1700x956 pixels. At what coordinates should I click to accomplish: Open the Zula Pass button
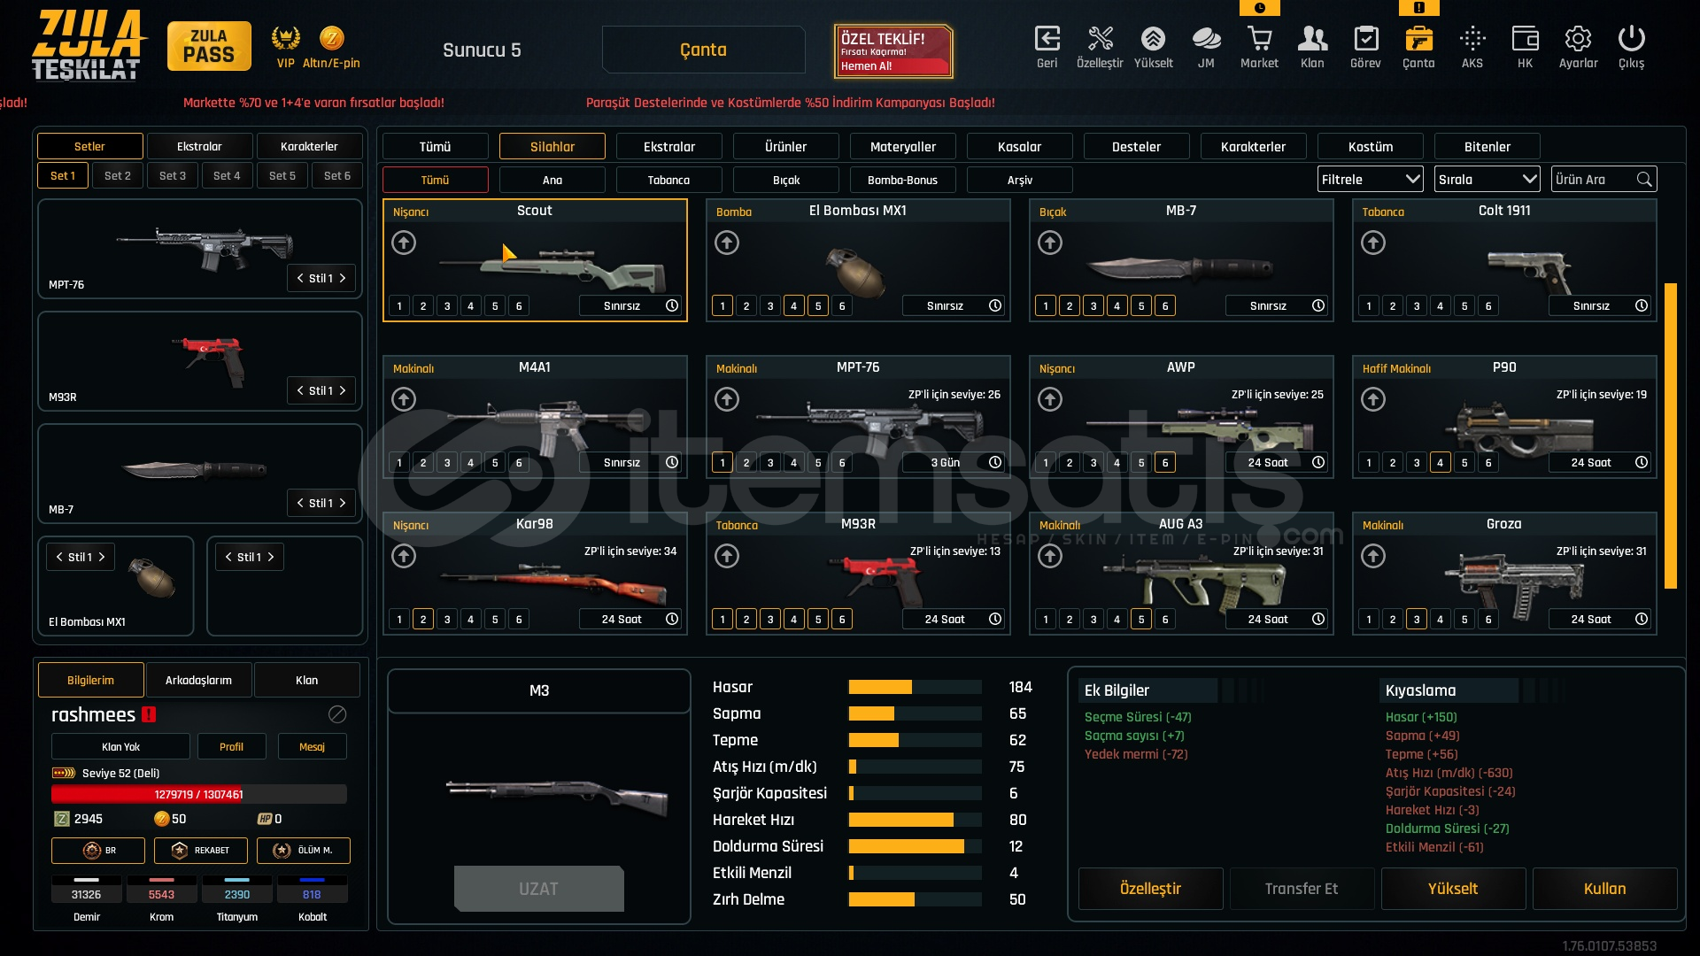coord(209,46)
